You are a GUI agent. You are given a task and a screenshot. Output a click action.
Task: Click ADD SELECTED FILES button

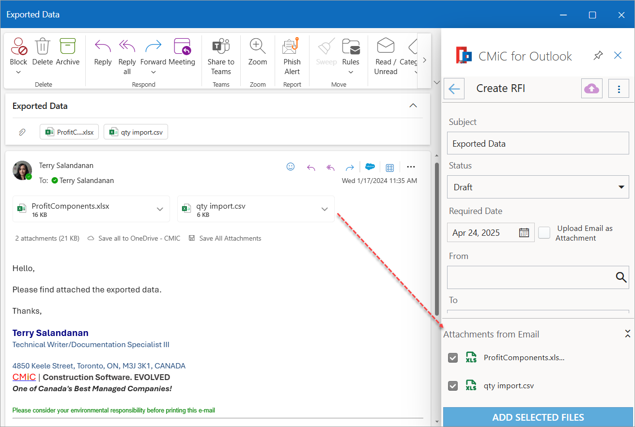point(538,417)
